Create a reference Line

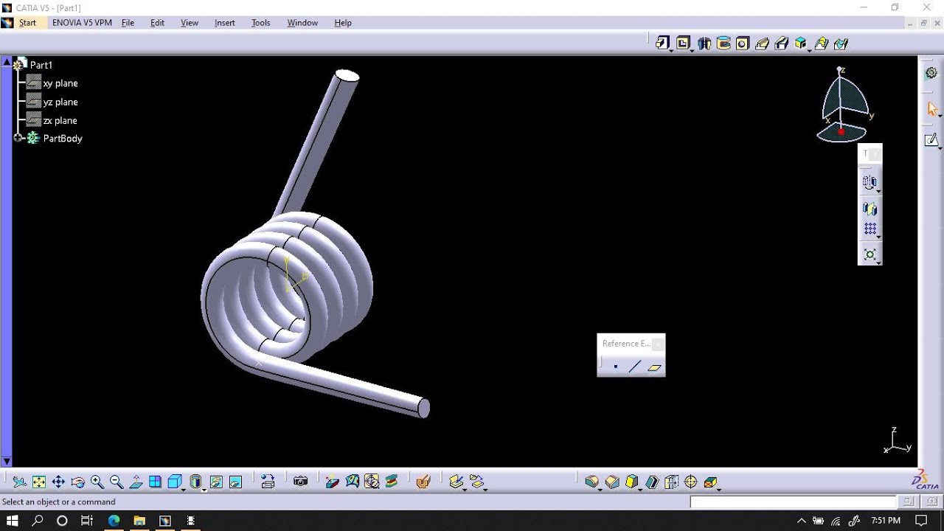pos(635,367)
